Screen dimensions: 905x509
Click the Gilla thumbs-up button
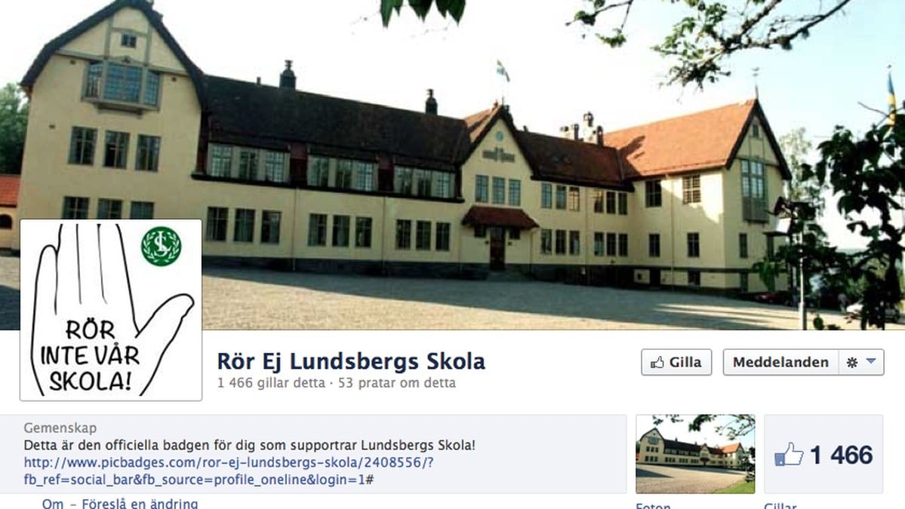[676, 362]
